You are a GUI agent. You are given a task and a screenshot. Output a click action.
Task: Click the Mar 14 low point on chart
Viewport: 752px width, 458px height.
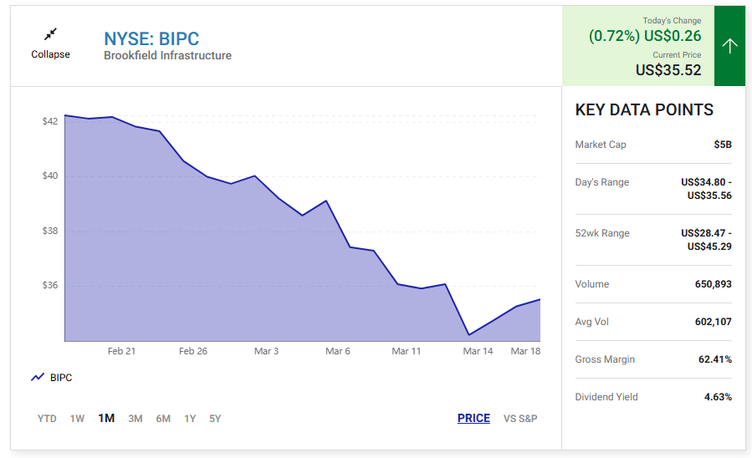point(469,334)
